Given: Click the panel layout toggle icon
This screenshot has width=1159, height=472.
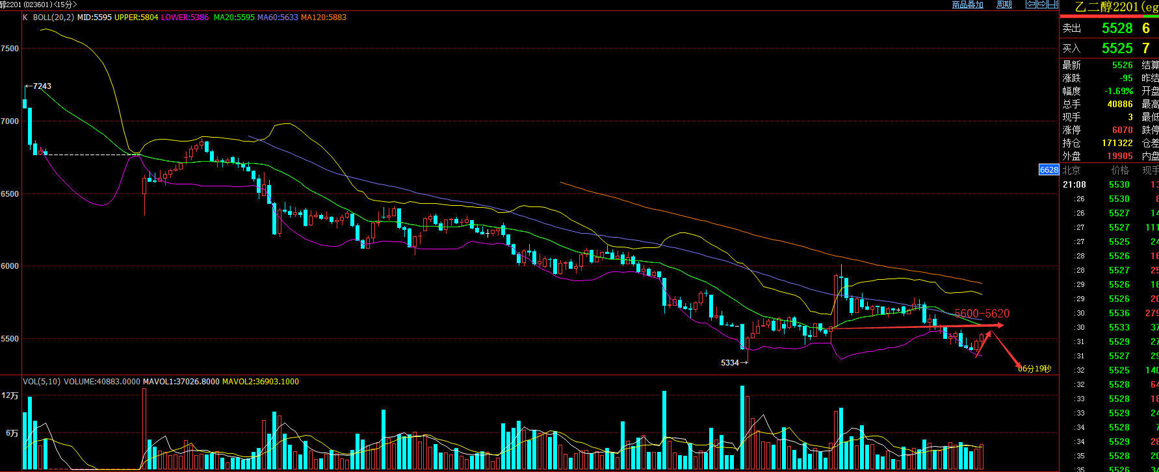Looking at the screenshot, I should coord(1052,4).
